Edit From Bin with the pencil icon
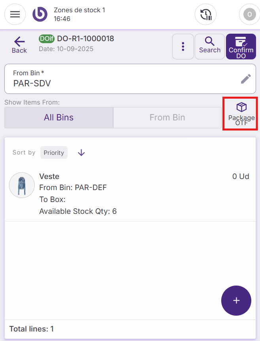The height and width of the screenshot is (341, 260). point(246,79)
